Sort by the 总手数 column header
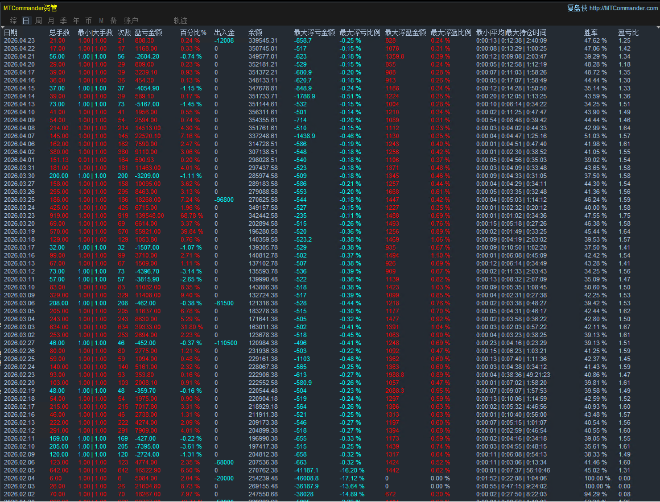 (59, 32)
